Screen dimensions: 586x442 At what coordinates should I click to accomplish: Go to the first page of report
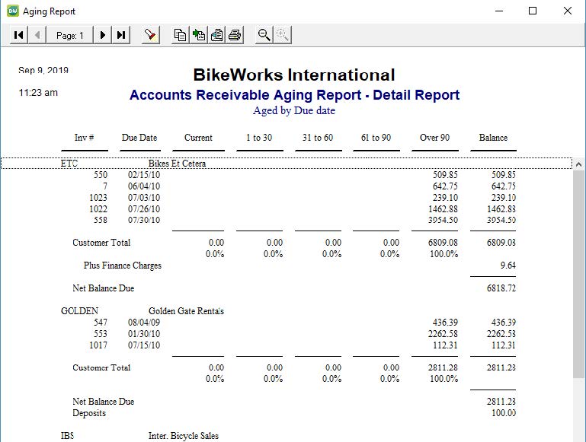(x=19, y=35)
